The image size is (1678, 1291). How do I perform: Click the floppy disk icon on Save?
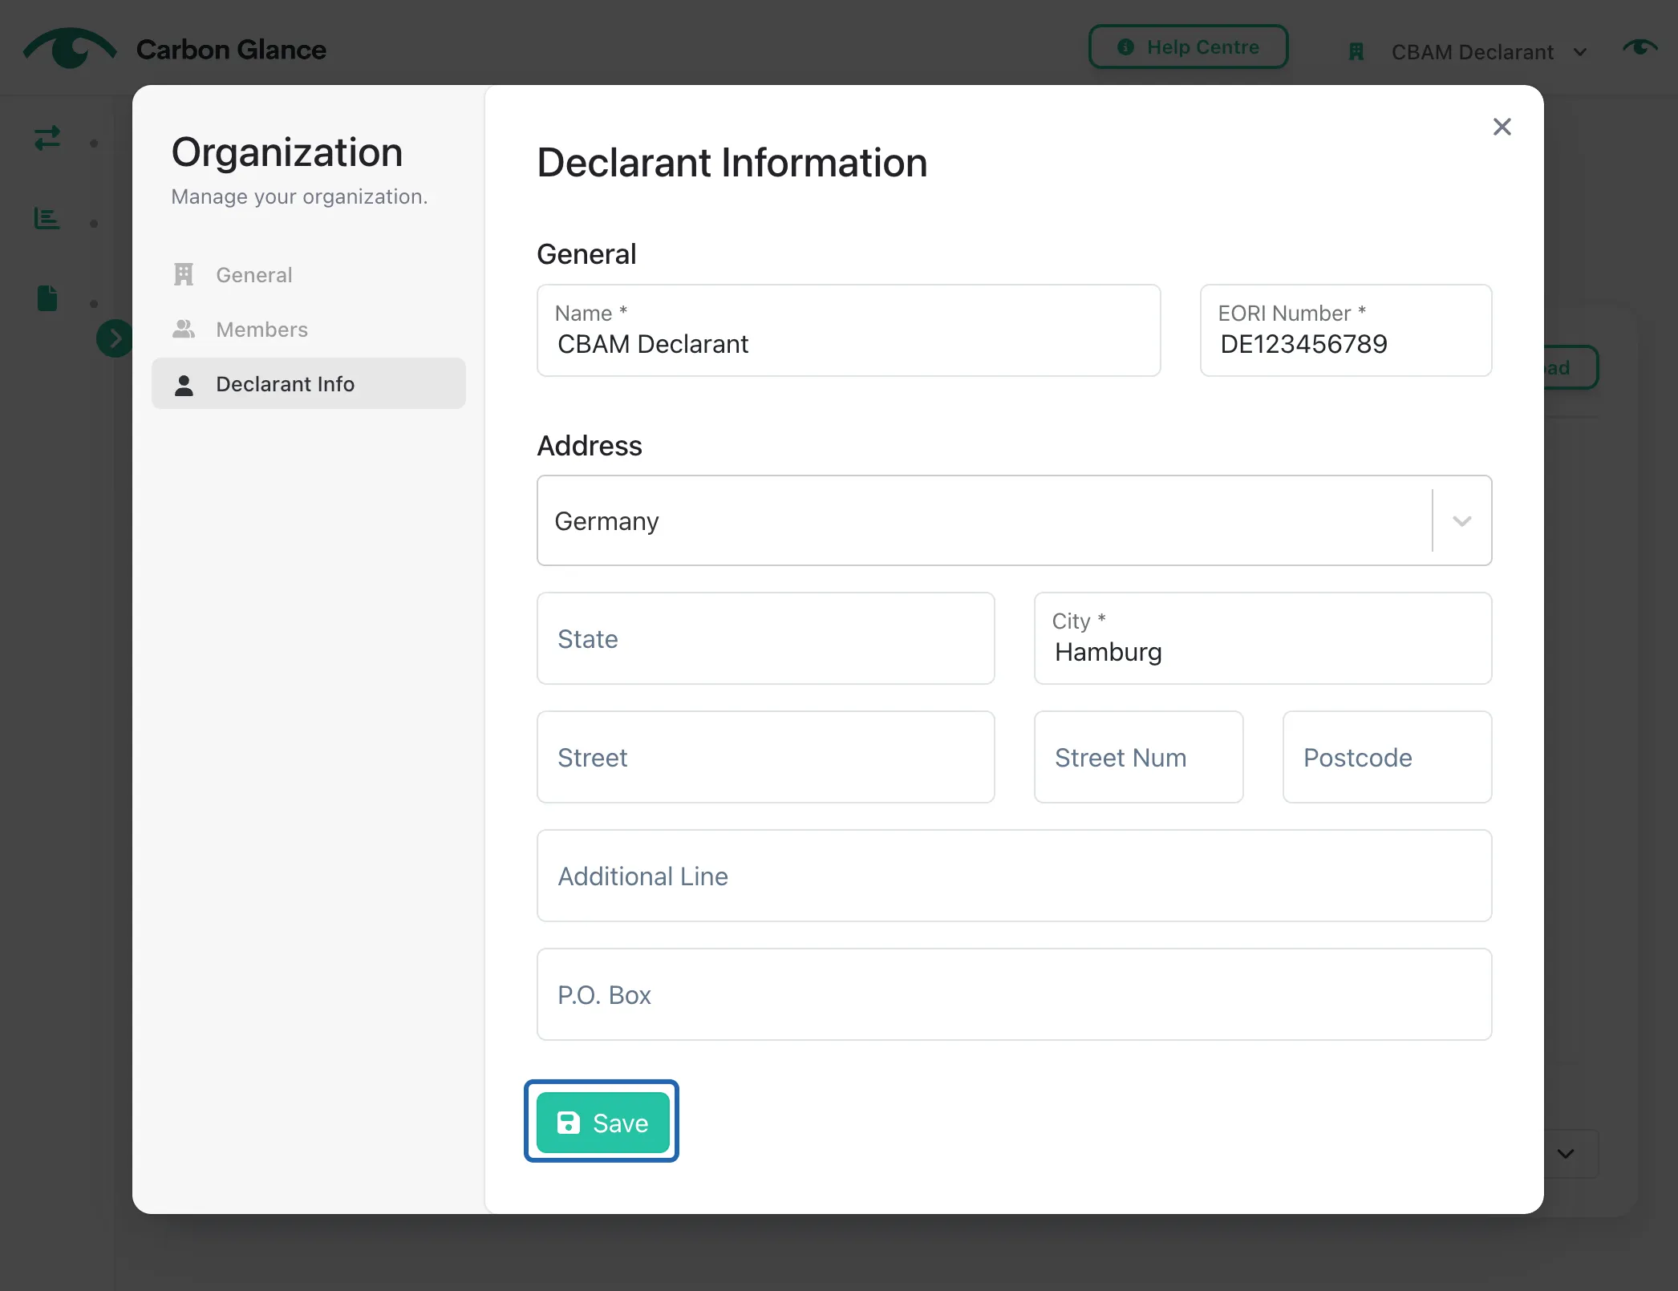tap(568, 1123)
